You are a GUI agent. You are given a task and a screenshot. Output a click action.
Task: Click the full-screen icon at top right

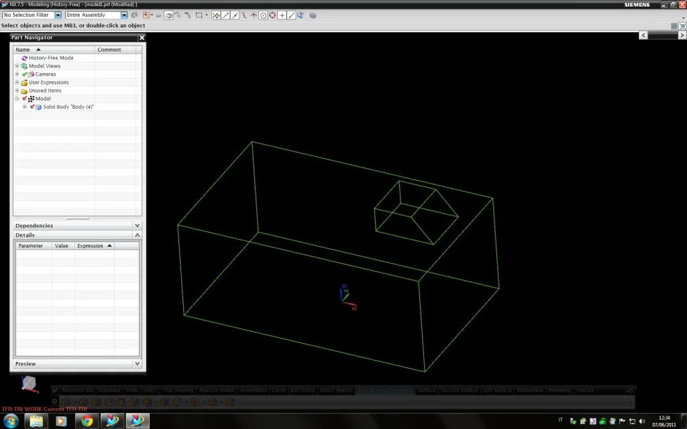point(682,26)
